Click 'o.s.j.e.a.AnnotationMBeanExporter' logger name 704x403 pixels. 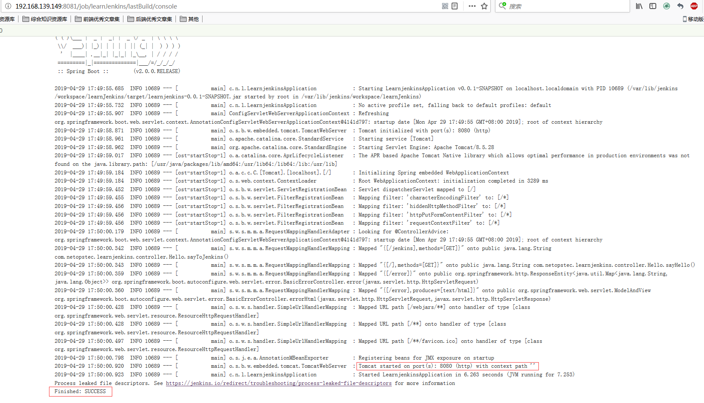tap(279, 358)
